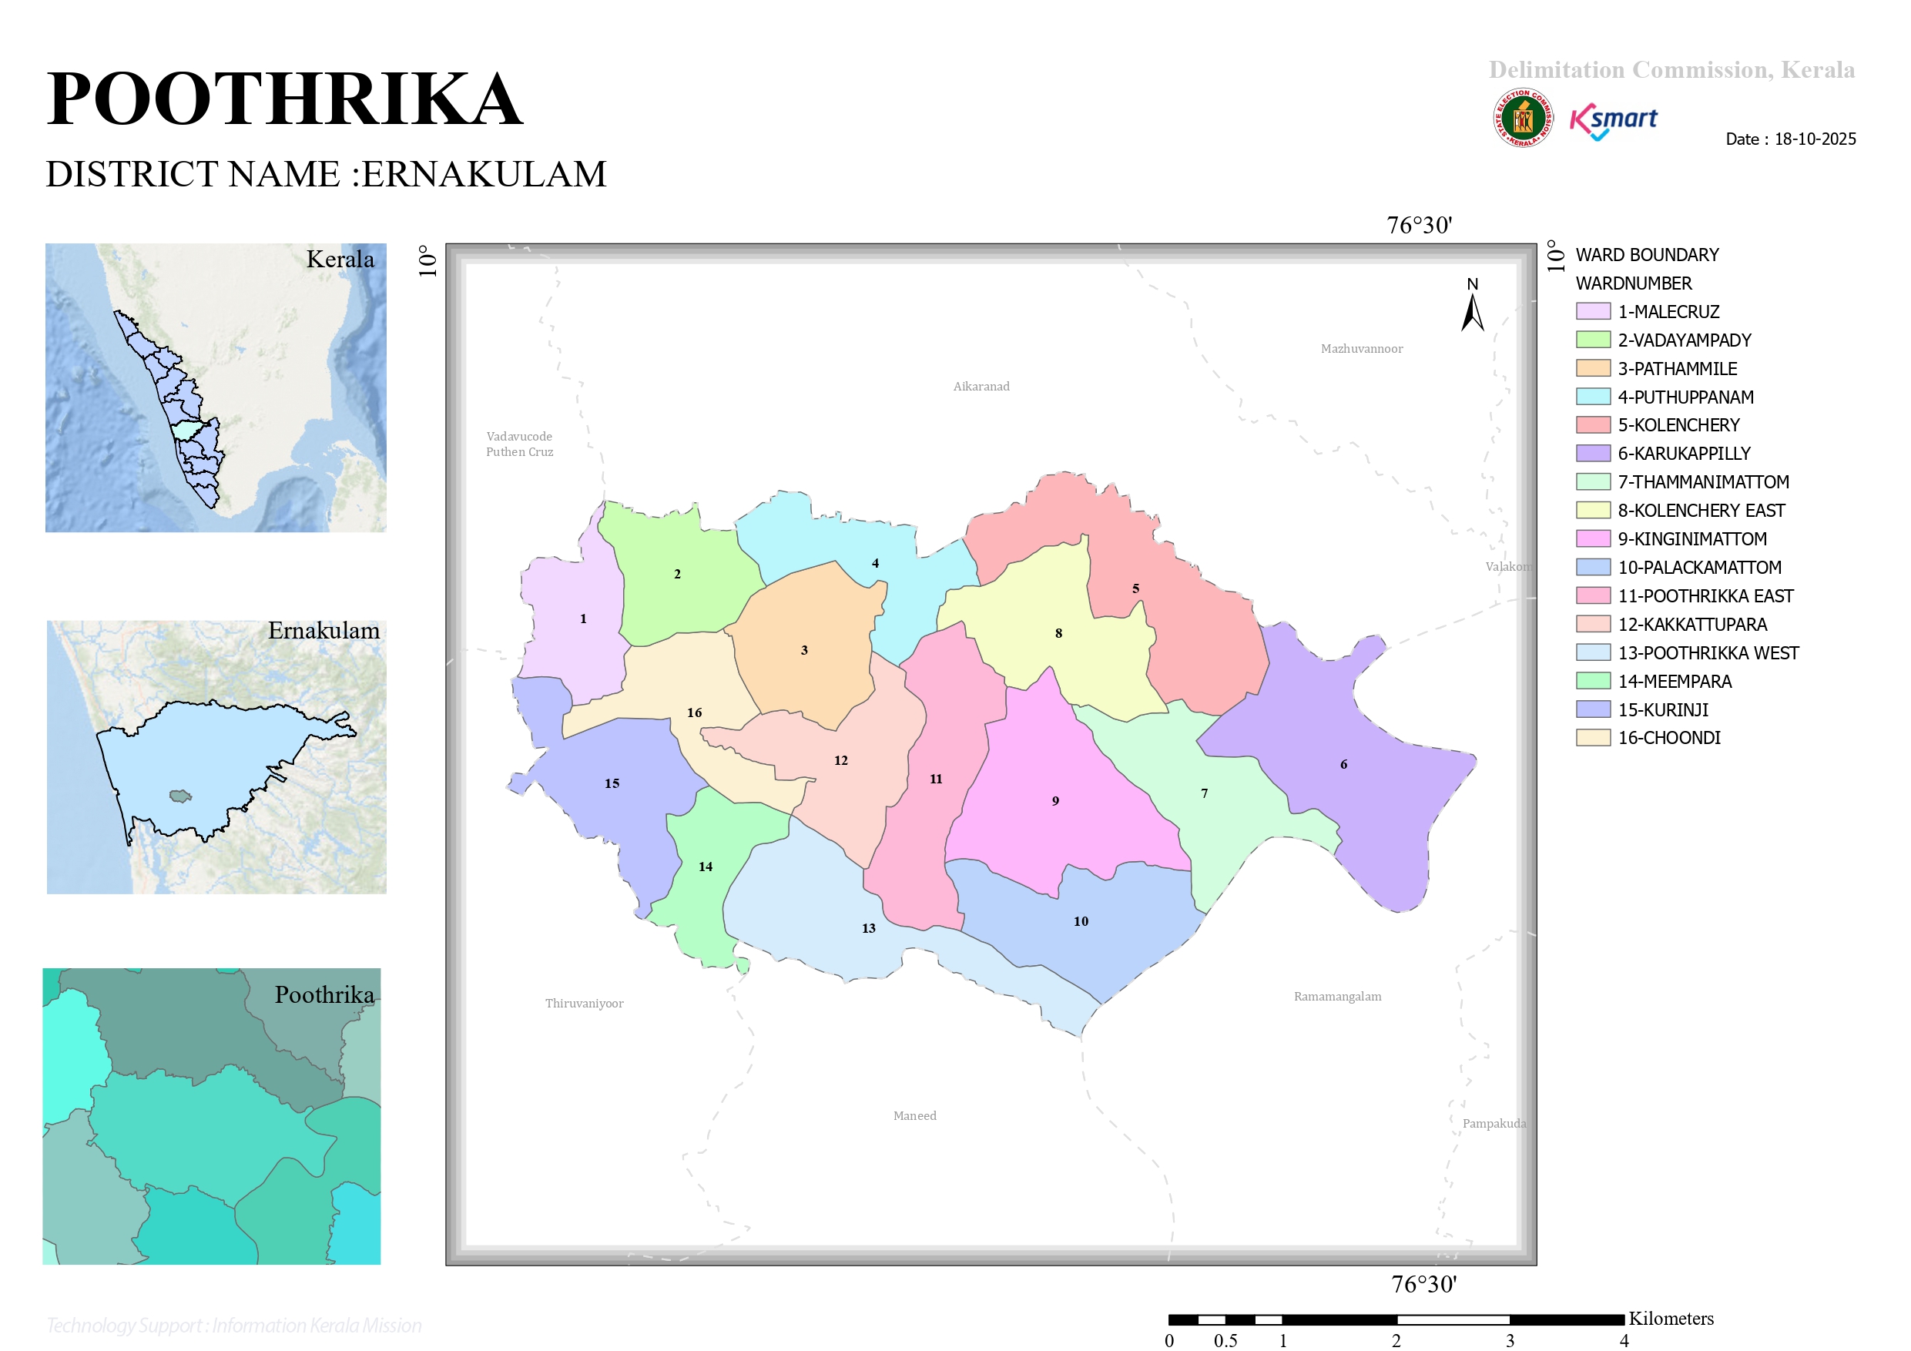
Task: Open the Ernakulam district inset map
Action: 216,756
